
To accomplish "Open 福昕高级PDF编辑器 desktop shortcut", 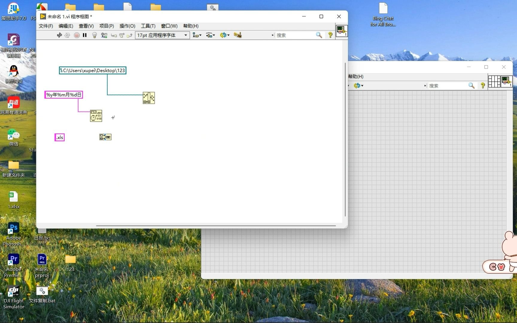I will [13, 46].
